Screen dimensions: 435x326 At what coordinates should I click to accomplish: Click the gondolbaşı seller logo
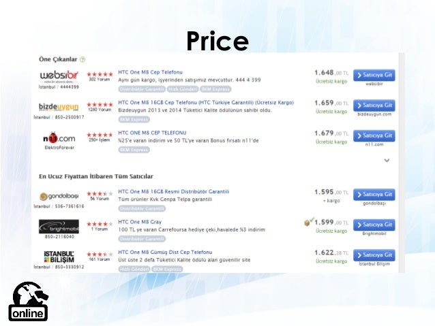point(59,197)
